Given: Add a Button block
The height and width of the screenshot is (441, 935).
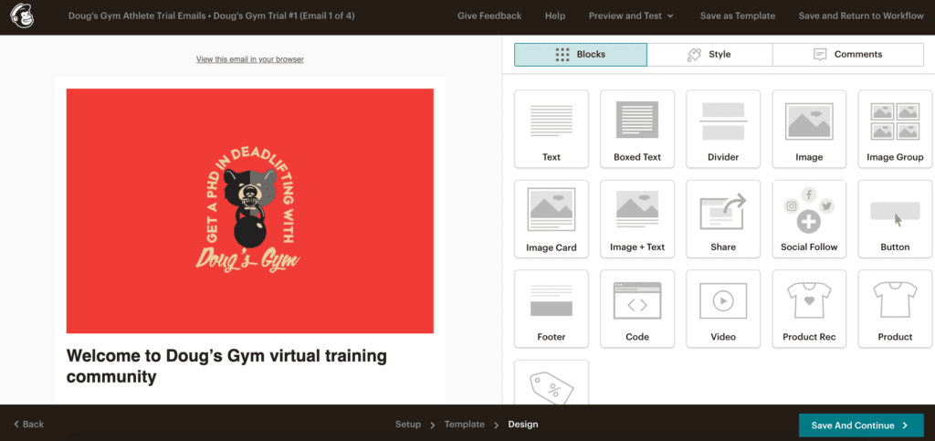Looking at the screenshot, I should pyautogui.click(x=895, y=219).
